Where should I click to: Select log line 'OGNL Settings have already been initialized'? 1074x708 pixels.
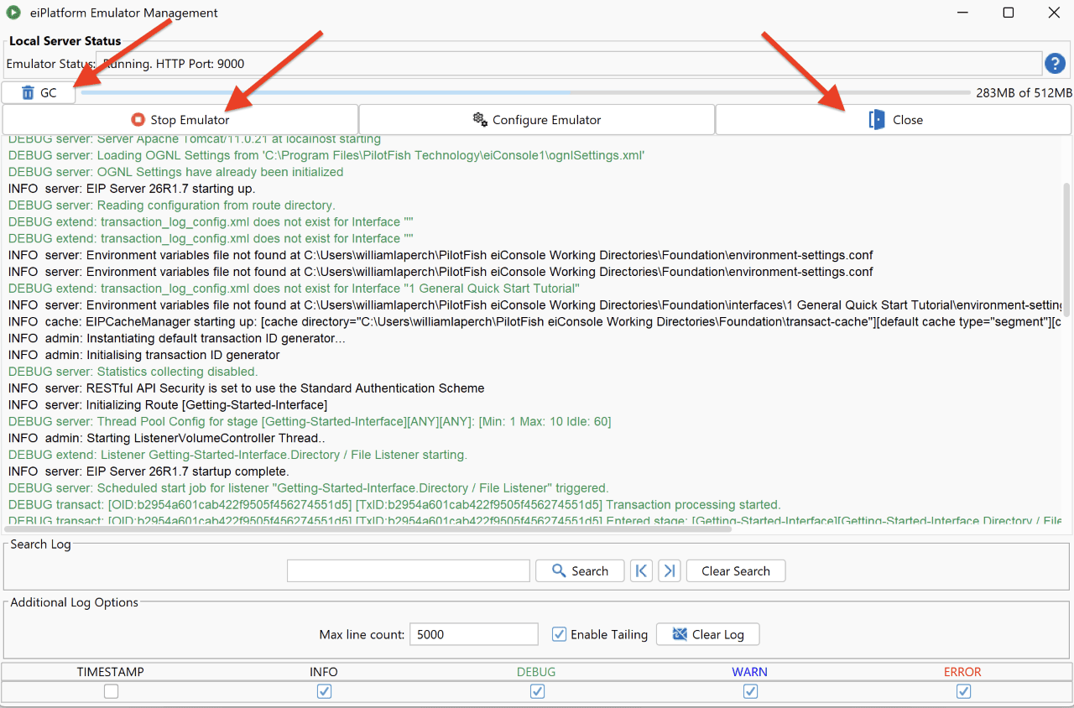click(176, 172)
